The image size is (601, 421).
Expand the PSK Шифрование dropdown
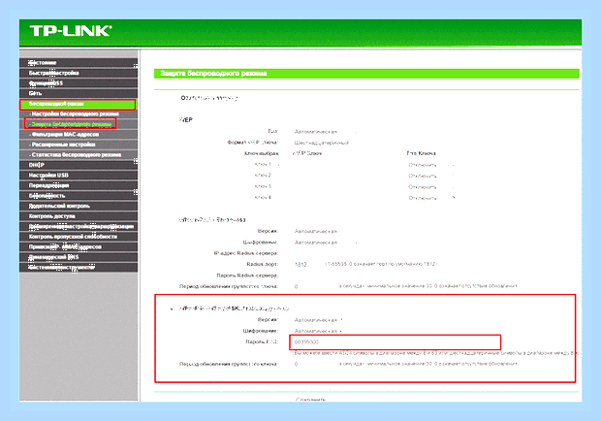tap(319, 331)
